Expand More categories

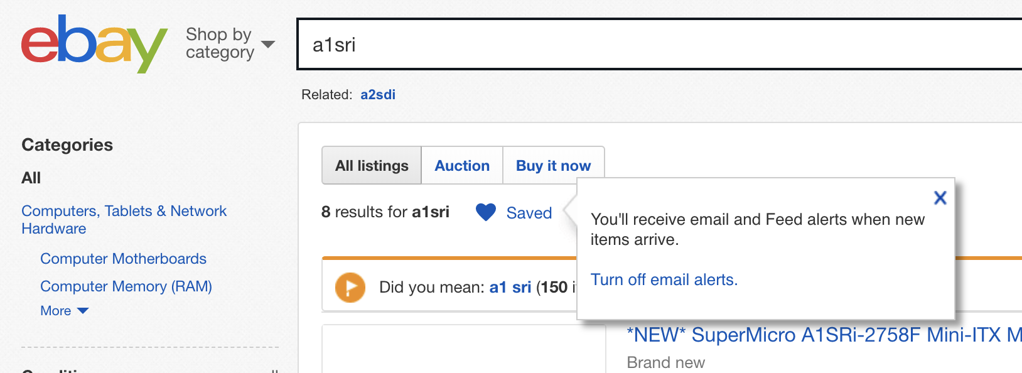[64, 311]
